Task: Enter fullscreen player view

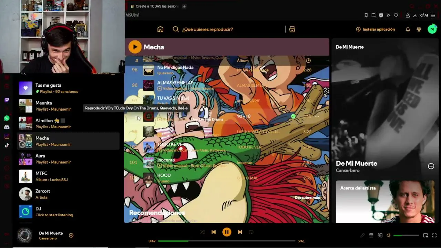Action: (x=434, y=236)
